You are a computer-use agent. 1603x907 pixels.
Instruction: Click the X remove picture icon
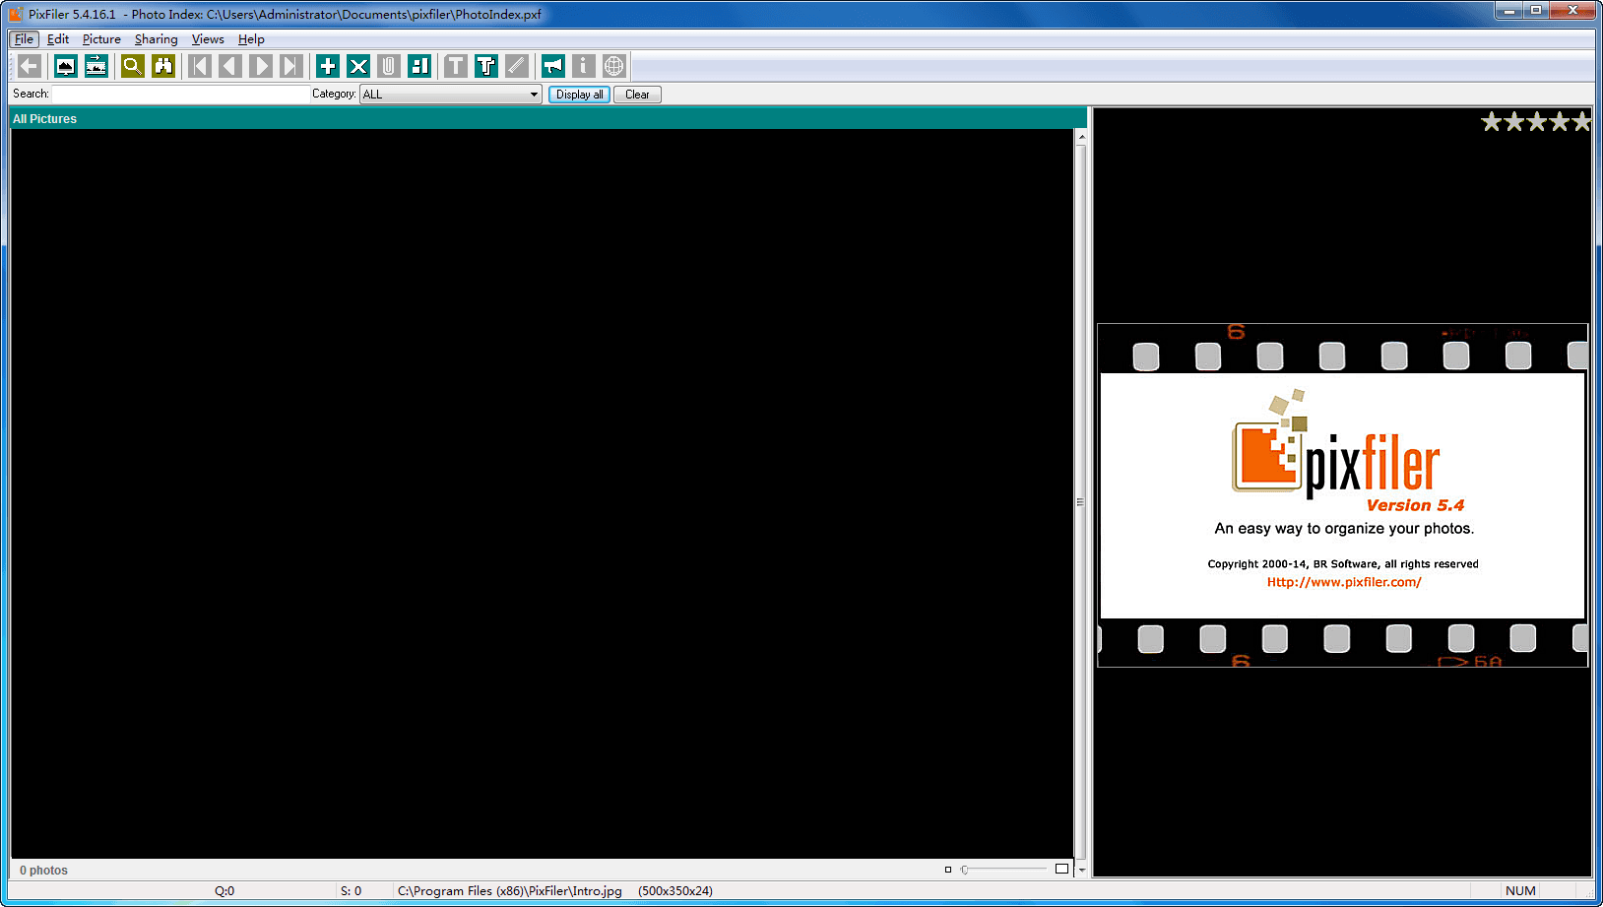pyautogui.click(x=358, y=66)
